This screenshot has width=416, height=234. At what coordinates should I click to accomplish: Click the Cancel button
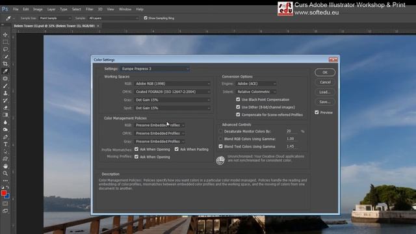pos(325,83)
